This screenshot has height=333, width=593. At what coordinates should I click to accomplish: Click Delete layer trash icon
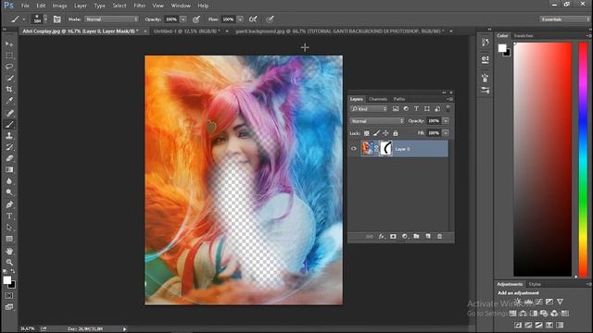pos(439,237)
